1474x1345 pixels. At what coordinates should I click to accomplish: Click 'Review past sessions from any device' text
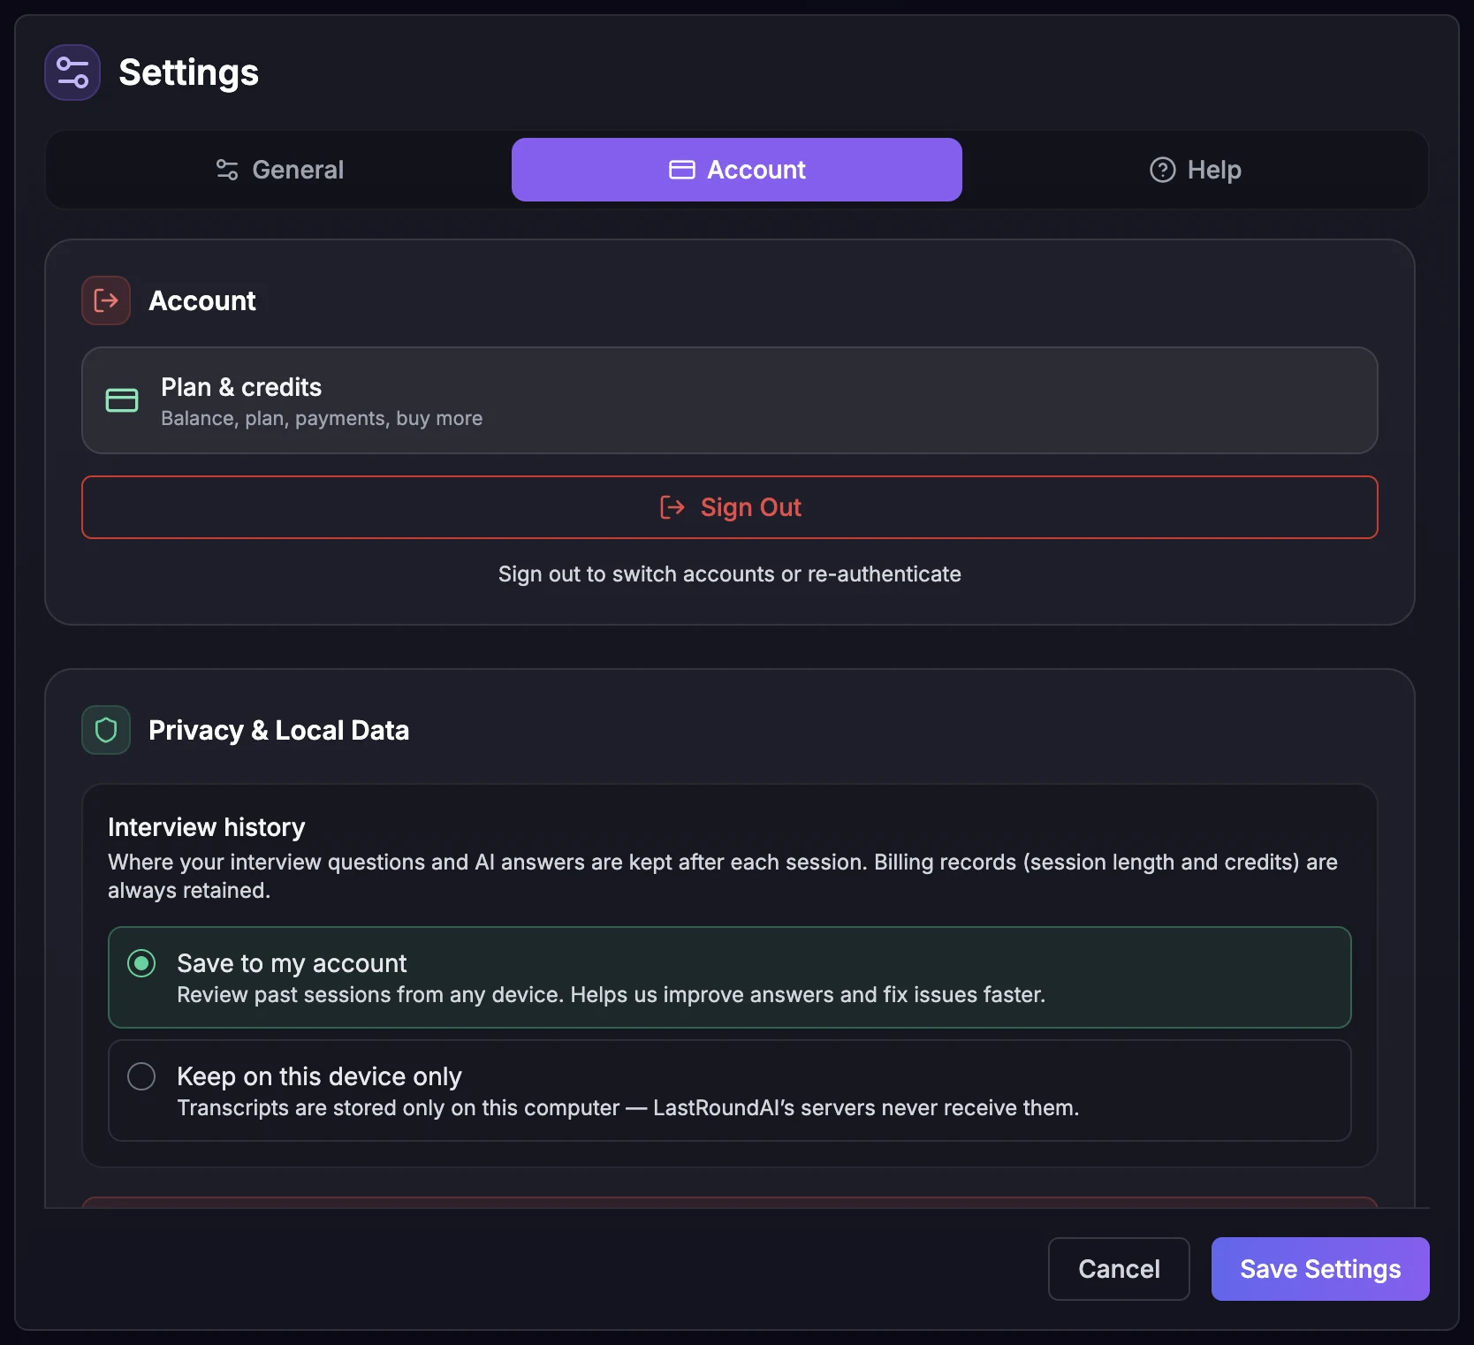click(612, 995)
